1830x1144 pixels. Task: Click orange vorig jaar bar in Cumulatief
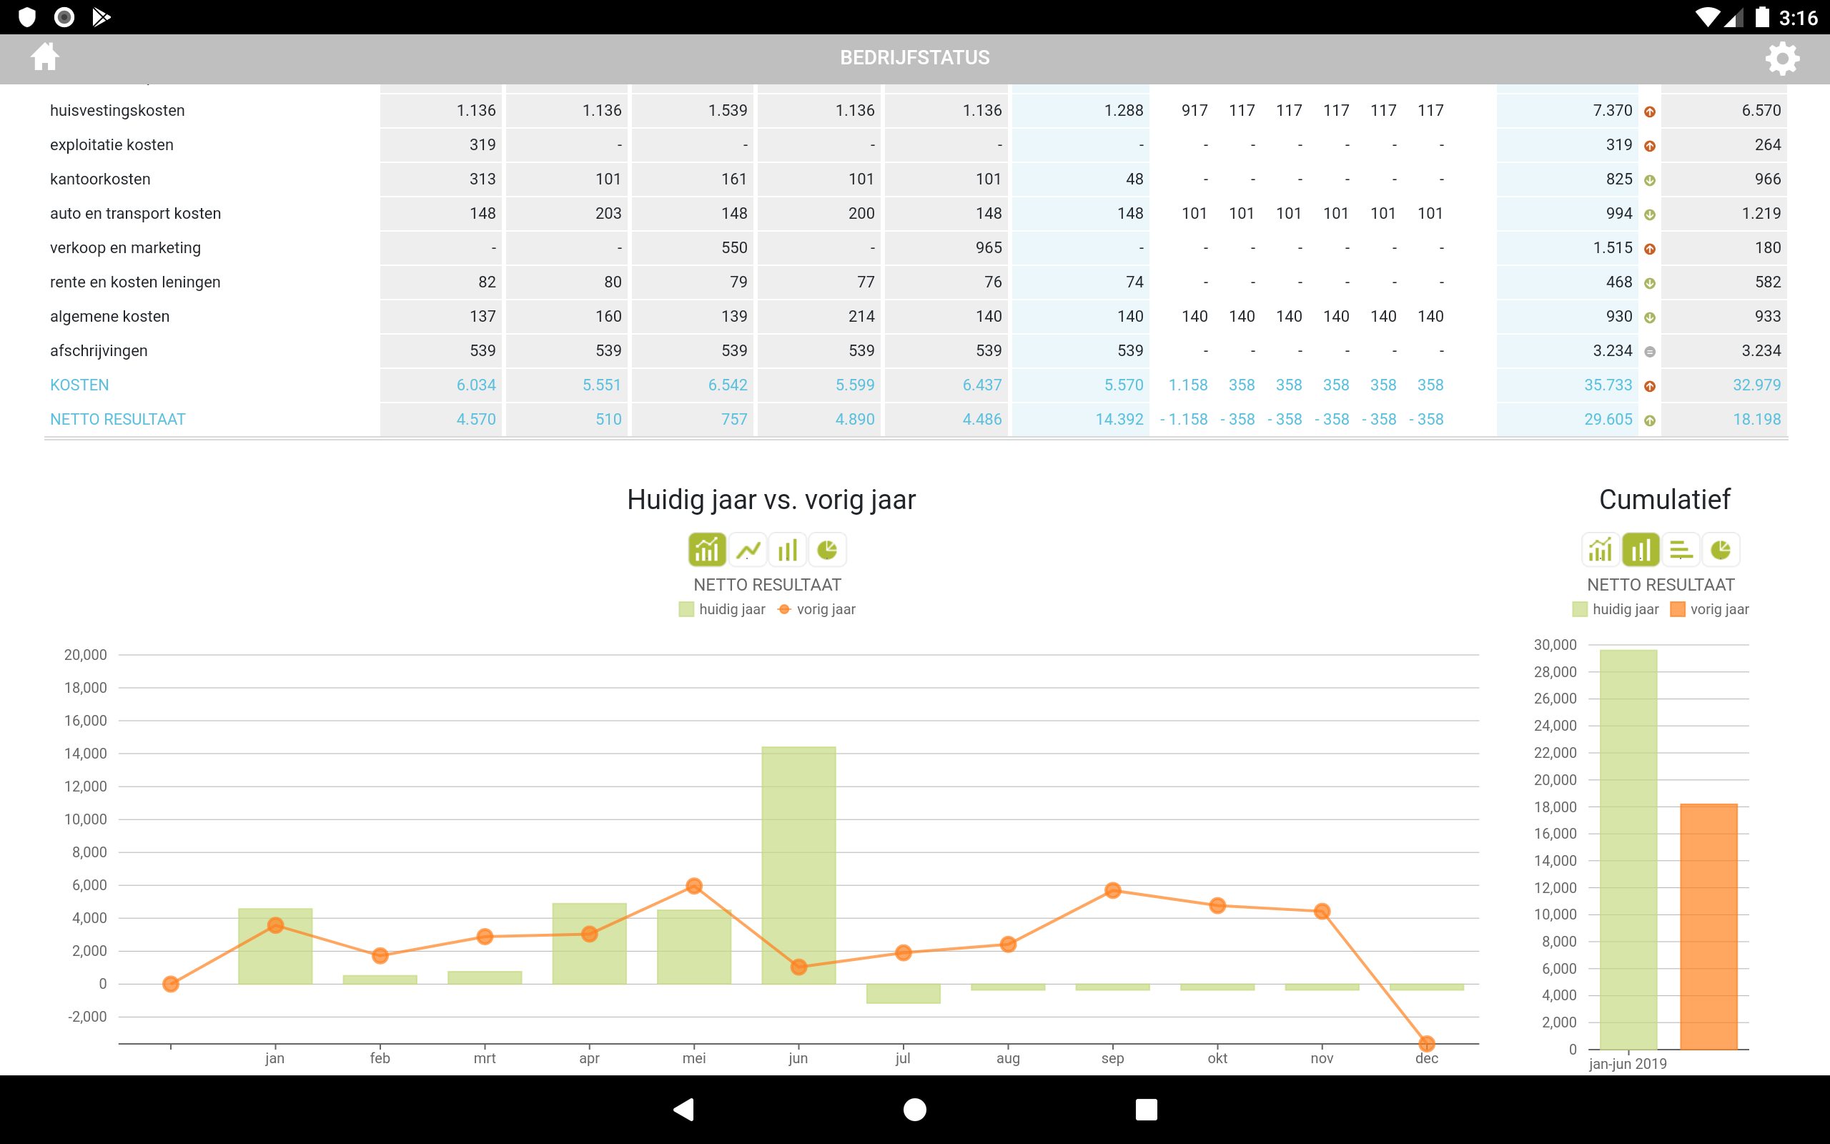1708,927
